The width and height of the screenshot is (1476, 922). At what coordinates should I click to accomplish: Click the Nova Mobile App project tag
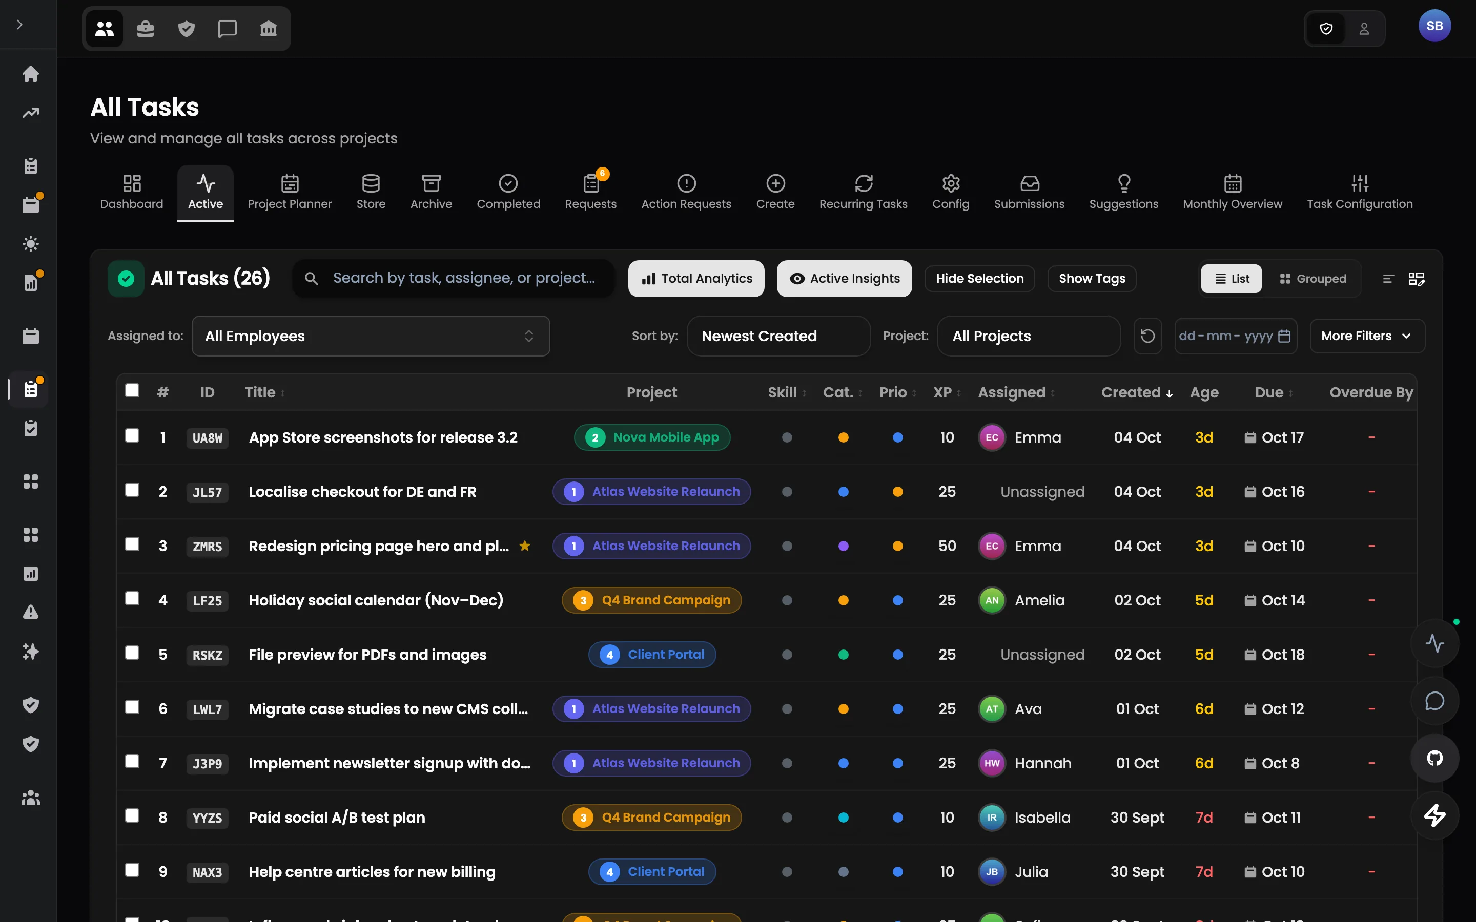pos(652,437)
